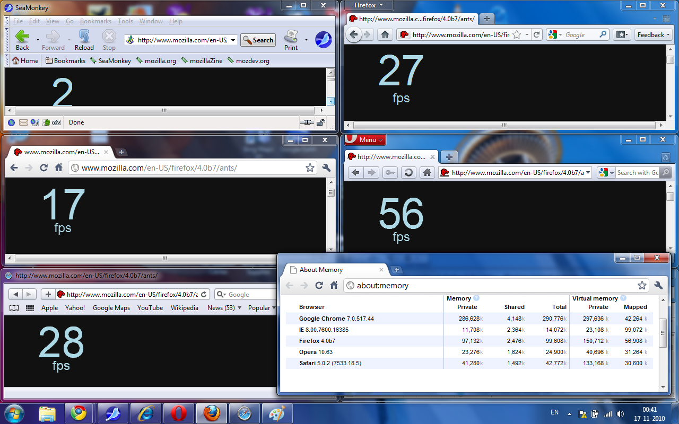This screenshot has height=424, width=679.
Task: Open the red Opera Menu button
Action: pyautogui.click(x=365, y=140)
